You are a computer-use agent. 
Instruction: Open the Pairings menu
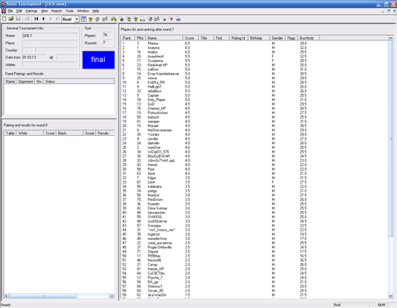32,11
